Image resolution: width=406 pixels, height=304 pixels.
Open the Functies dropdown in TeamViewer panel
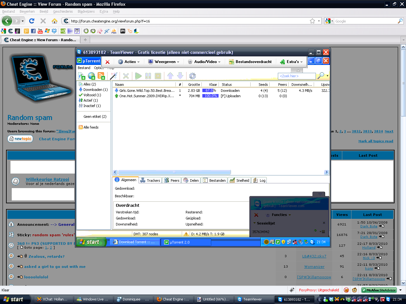(278, 215)
